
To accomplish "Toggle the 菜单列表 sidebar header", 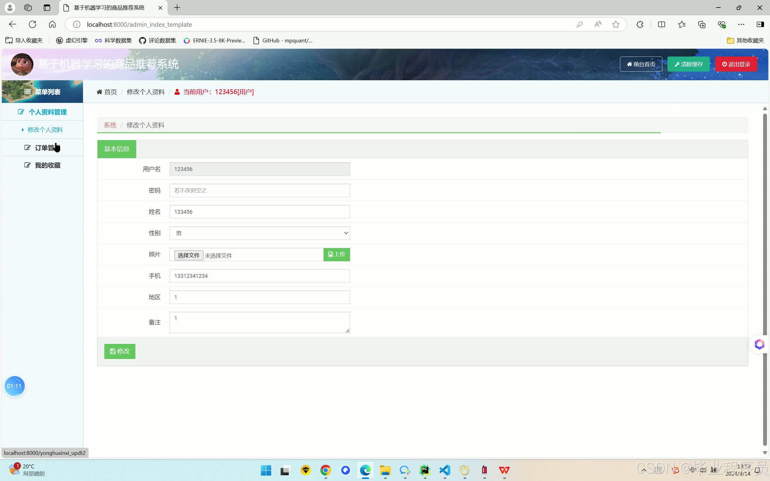I will (x=42, y=92).
